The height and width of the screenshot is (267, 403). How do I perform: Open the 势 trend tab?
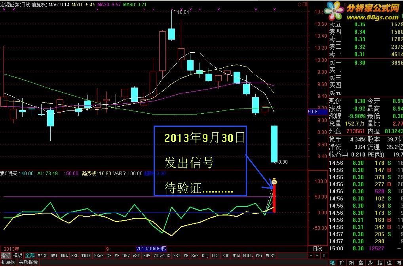tap(371, 262)
